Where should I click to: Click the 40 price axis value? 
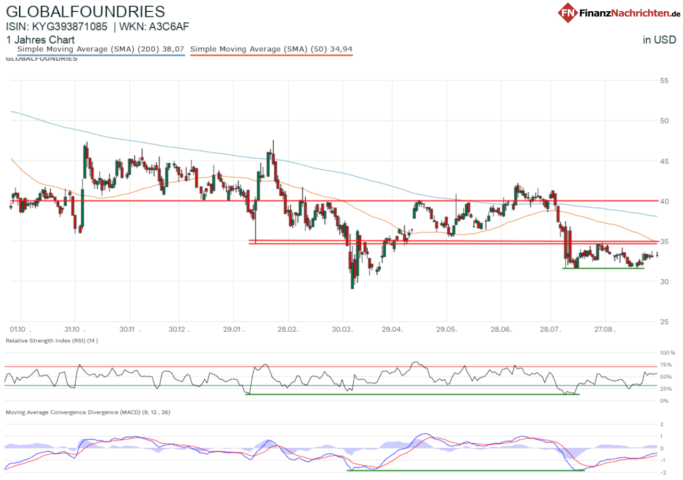(x=664, y=201)
